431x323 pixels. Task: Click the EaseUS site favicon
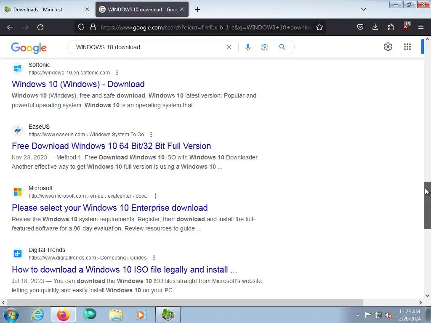point(18,130)
